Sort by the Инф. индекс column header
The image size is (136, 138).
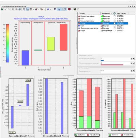[122, 14]
